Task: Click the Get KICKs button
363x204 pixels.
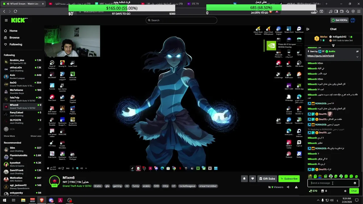Action: [339, 20]
